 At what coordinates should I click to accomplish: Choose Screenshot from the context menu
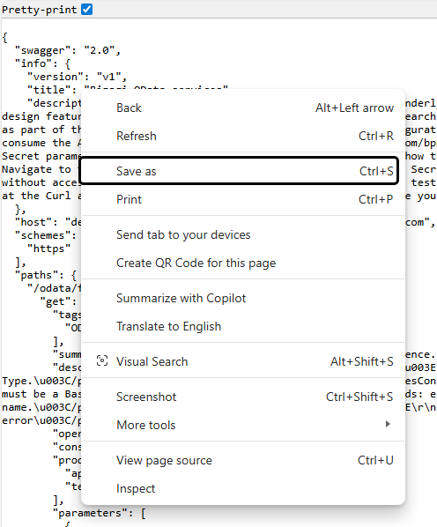(243, 397)
